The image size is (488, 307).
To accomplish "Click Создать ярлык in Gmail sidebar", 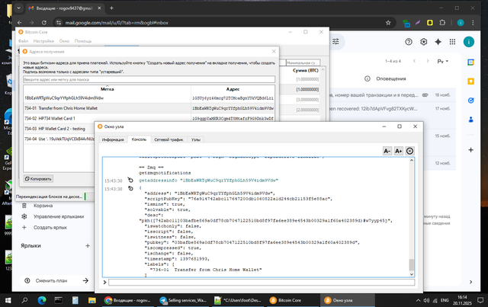I will [x=50, y=227].
